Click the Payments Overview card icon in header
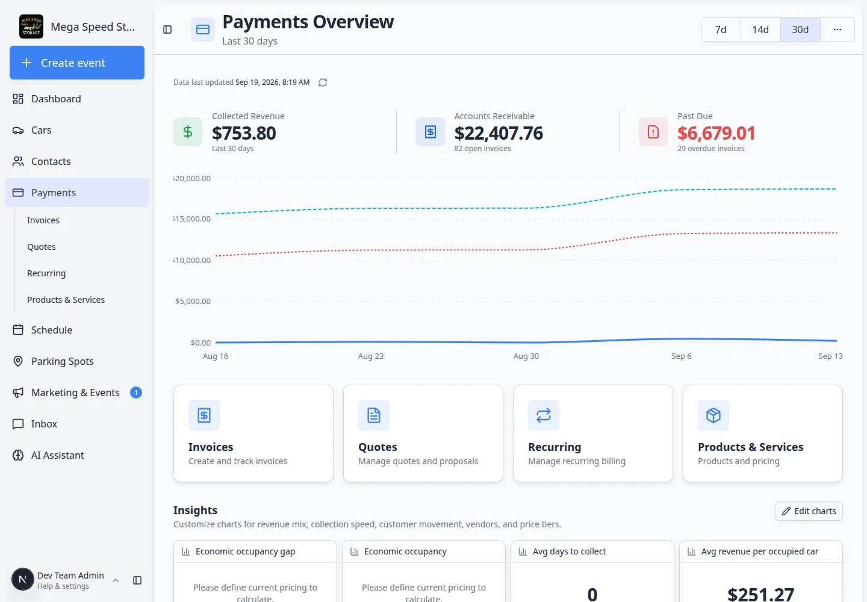Viewport: 867px width, 602px height. (x=203, y=29)
